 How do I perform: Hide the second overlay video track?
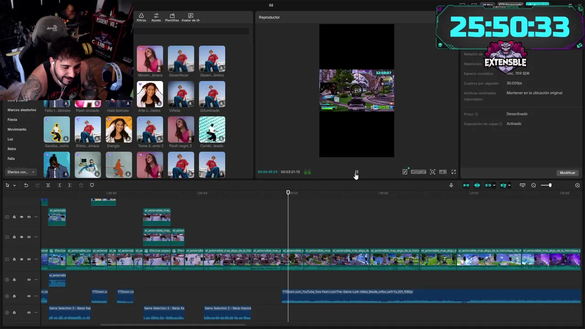pyautogui.click(x=21, y=237)
